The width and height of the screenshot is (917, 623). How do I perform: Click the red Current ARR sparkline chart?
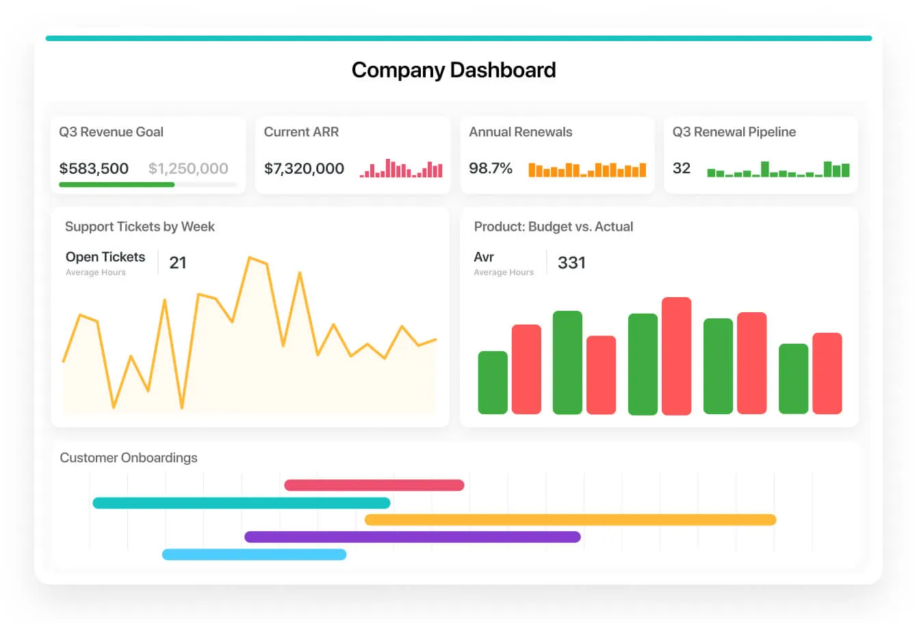400,168
